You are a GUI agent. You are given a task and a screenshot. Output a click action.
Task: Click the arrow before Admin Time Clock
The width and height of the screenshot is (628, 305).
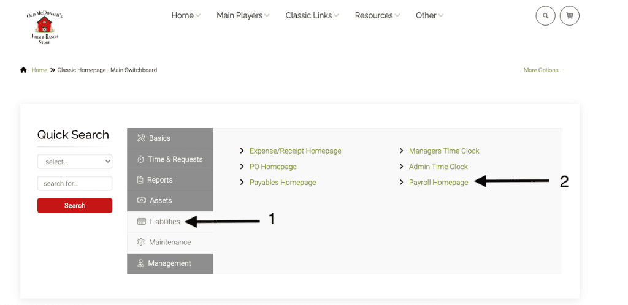coord(401,167)
